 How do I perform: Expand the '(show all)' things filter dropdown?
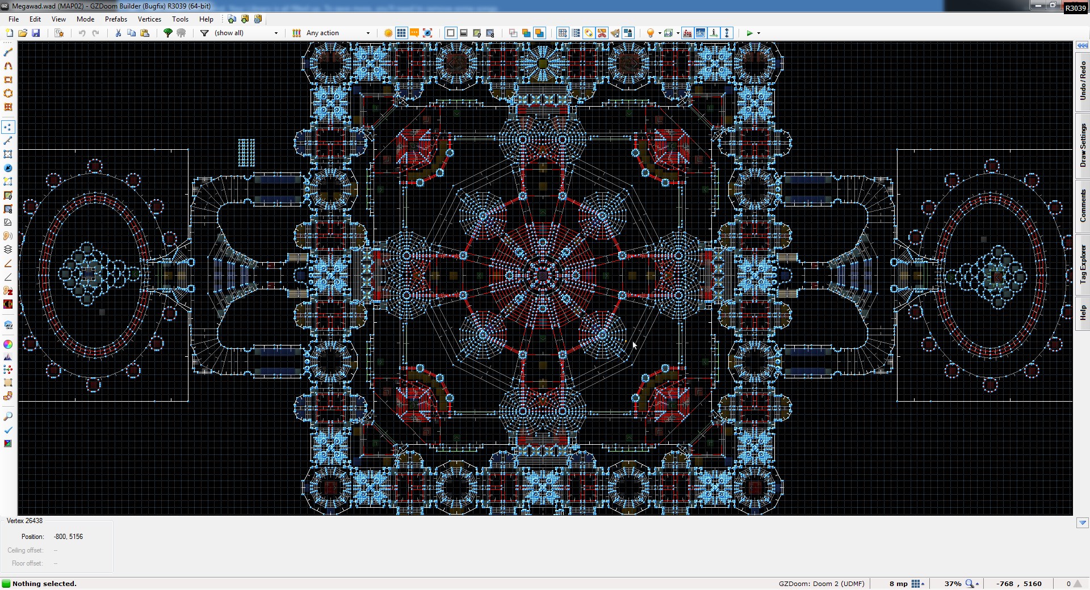pos(276,33)
